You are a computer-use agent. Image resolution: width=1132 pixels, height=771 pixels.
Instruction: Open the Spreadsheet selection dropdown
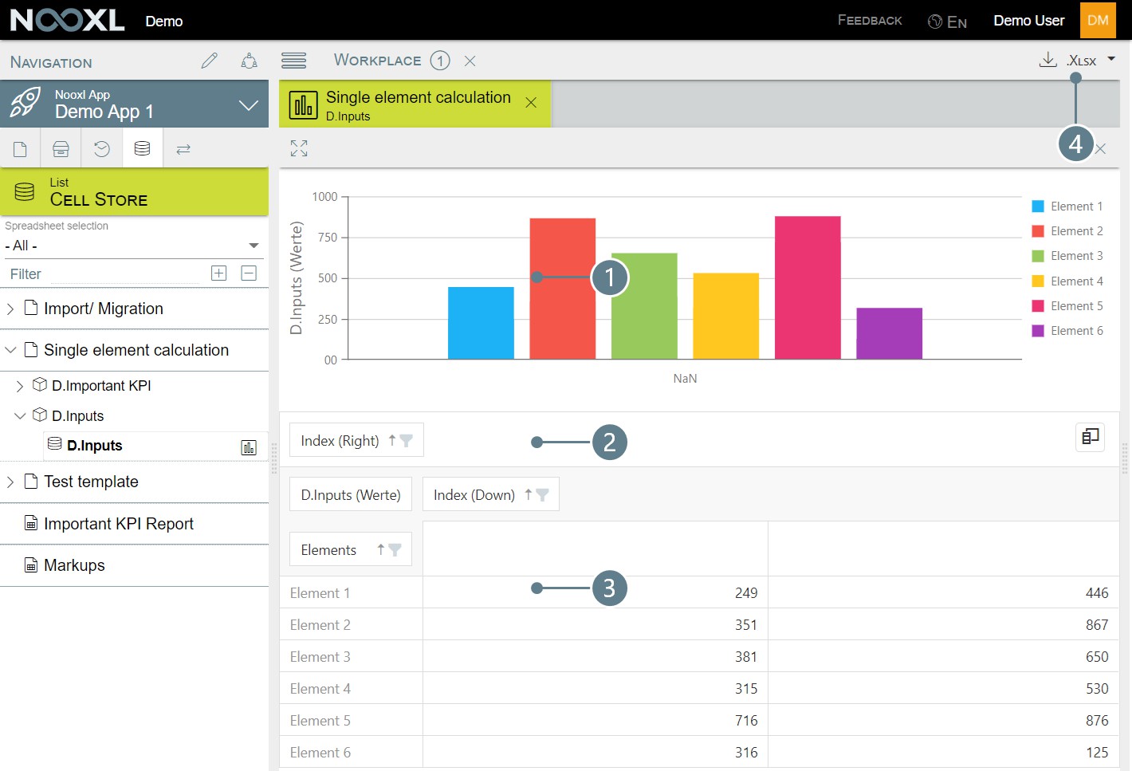(133, 246)
